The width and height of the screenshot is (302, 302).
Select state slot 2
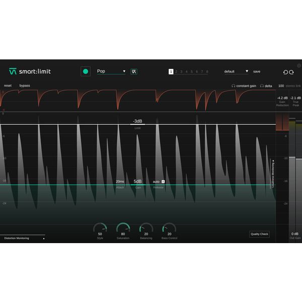(x=176, y=71)
